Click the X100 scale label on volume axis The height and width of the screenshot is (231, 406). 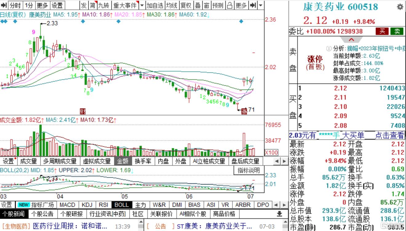click(x=271, y=152)
